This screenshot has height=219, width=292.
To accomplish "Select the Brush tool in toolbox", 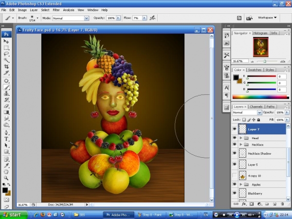I will tap(6, 87).
